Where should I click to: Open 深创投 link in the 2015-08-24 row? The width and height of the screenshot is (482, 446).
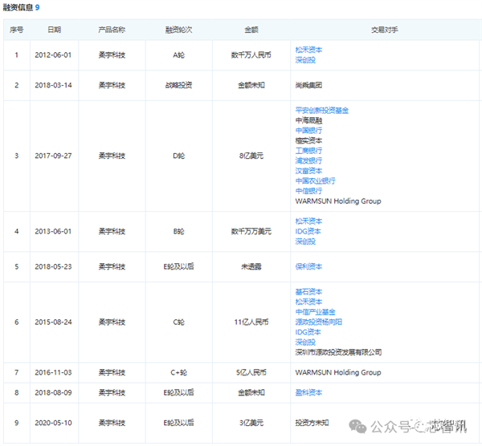[x=305, y=342]
